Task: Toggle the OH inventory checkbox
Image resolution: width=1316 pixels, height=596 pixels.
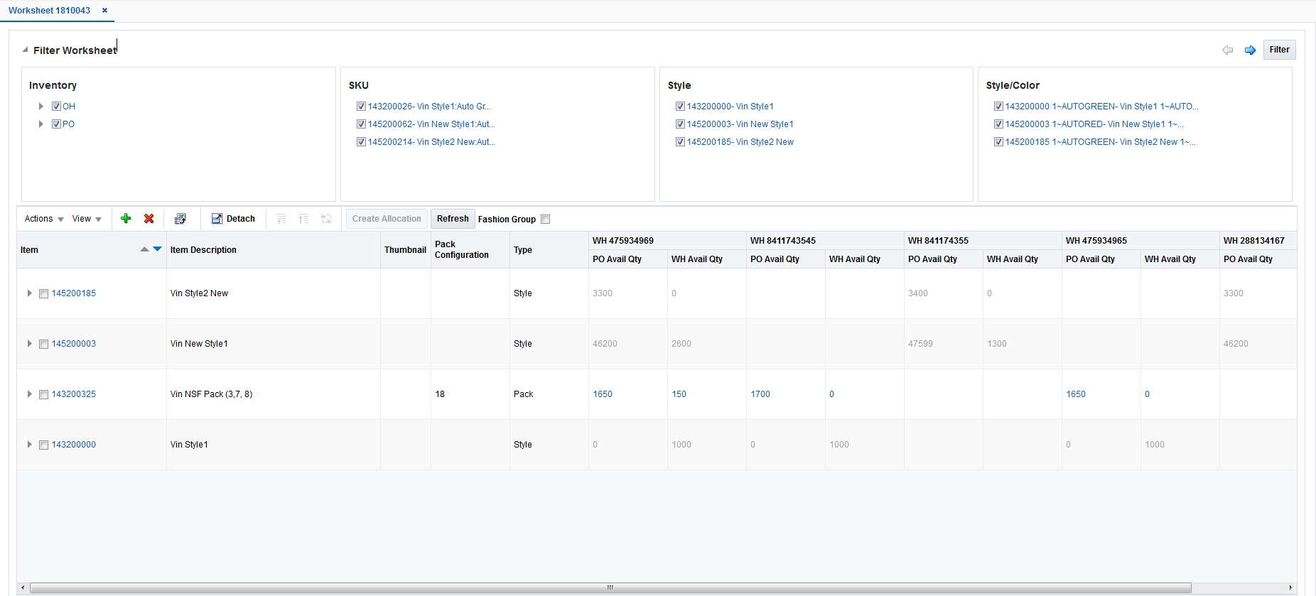Action: [56, 107]
